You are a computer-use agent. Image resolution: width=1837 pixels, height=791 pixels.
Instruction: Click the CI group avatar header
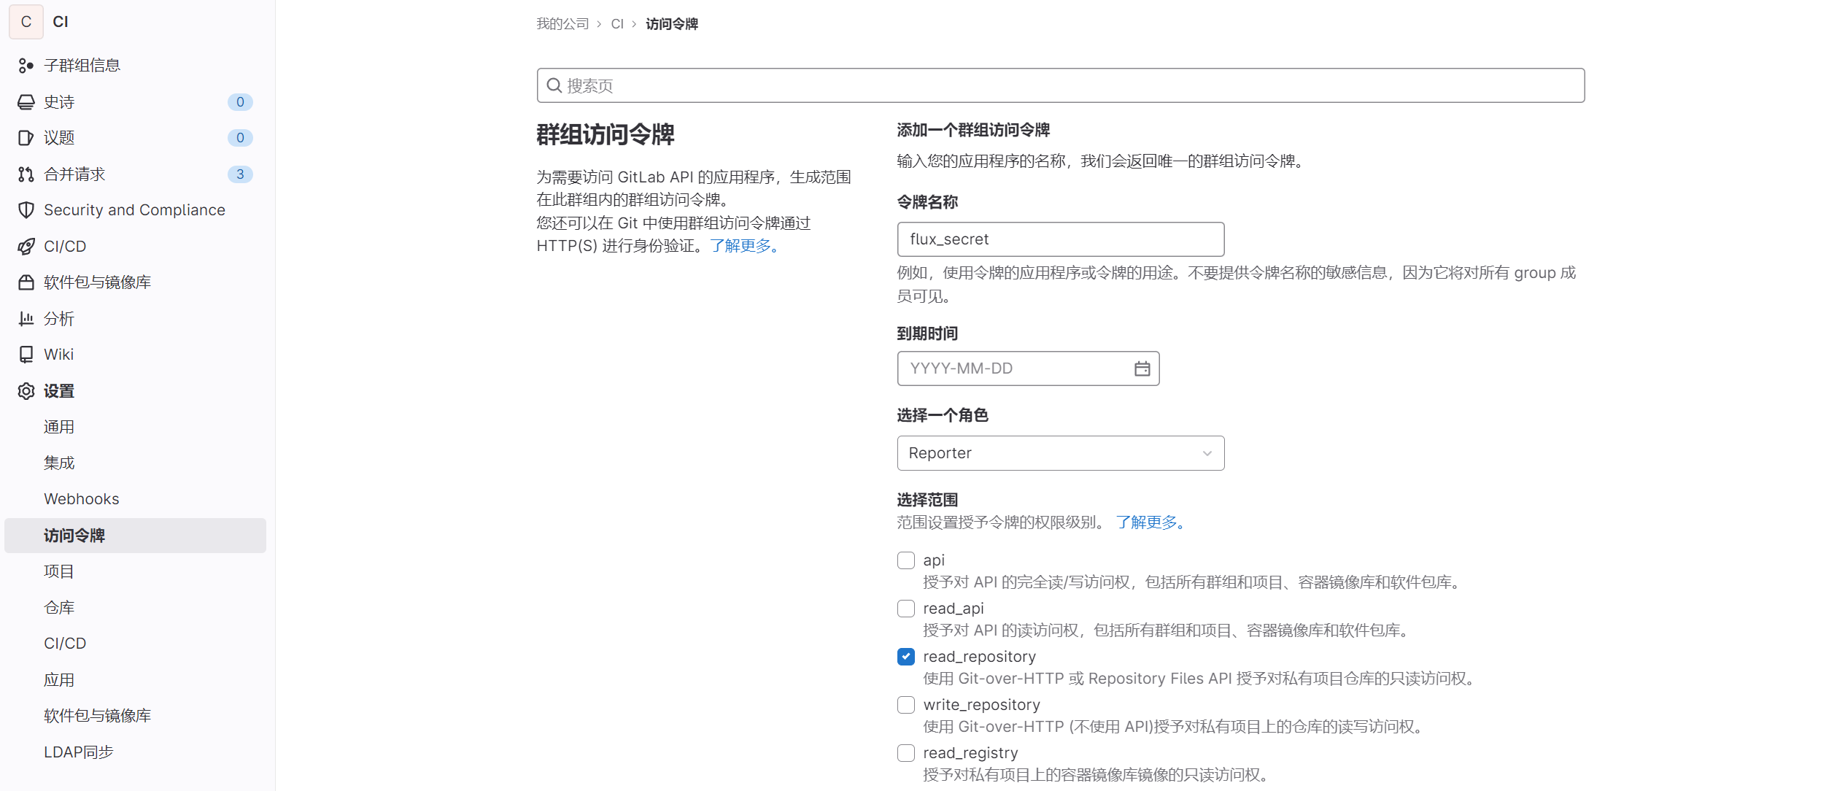(x=26, y=22)
